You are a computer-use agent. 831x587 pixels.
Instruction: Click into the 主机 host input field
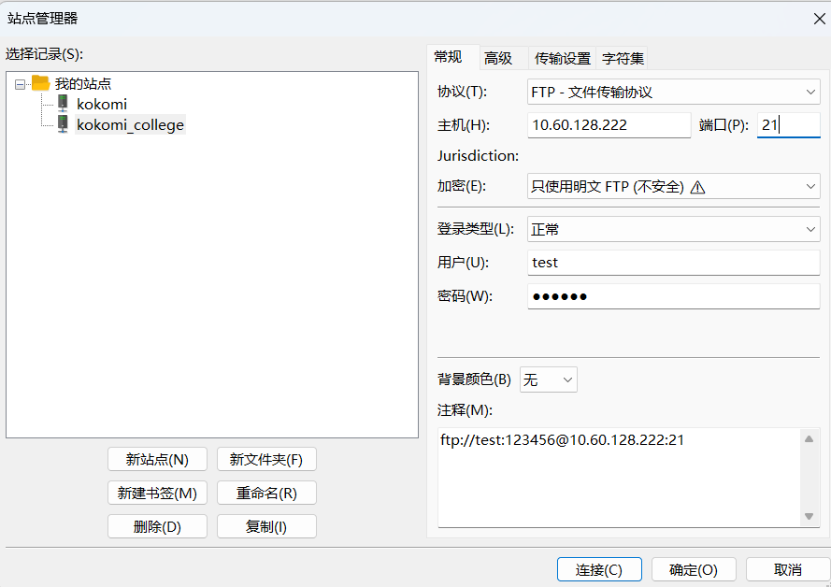point(608,125)
